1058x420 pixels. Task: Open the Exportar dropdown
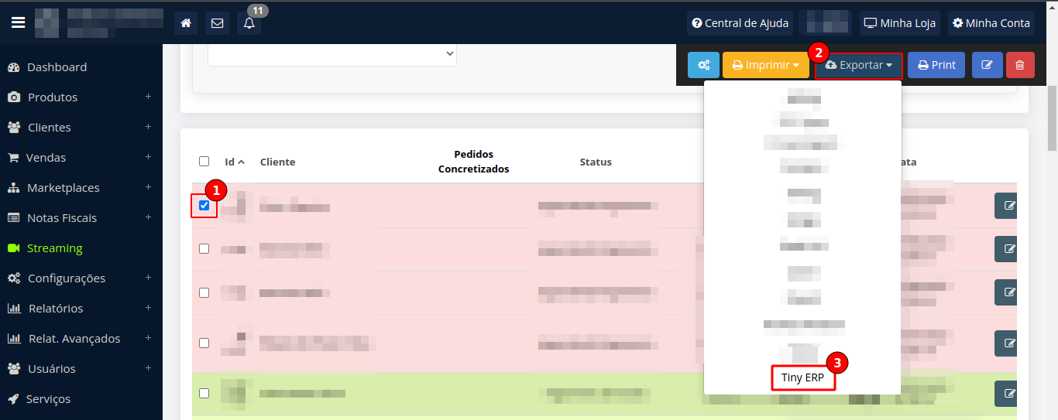click(859, 65)
